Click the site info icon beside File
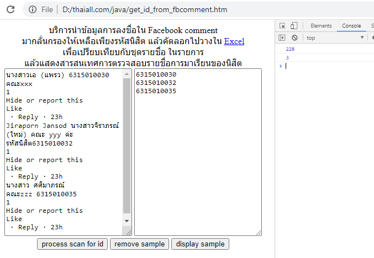The width and height of the screenshot is (374, 258). [x=33, y=9]
